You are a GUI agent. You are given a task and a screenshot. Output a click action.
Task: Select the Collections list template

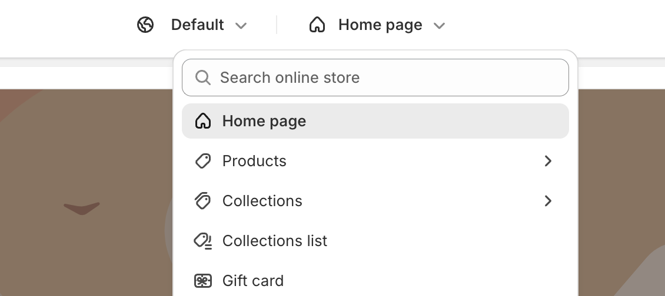[x=375, y=241]
